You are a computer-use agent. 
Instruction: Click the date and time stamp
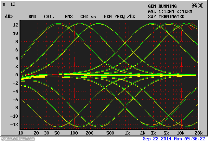click(175, 138)
